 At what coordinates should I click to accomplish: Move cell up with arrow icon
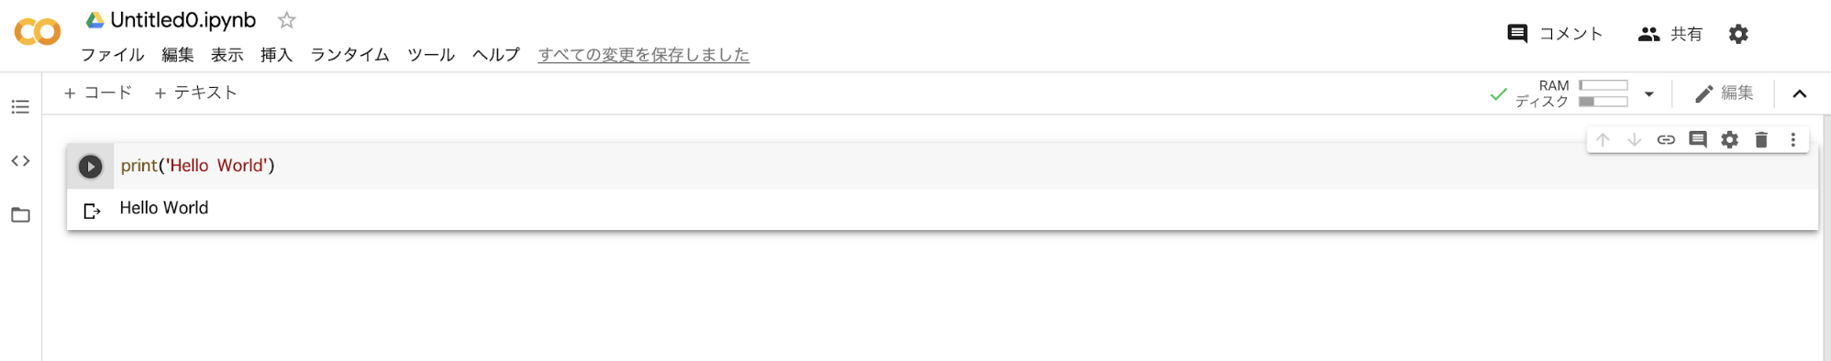point(1603,140)
